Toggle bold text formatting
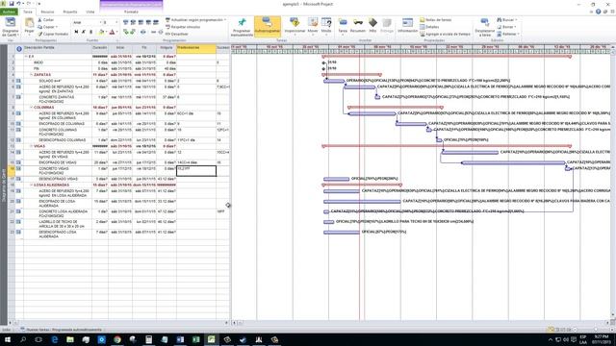616x346 pixels. [76, 32]
